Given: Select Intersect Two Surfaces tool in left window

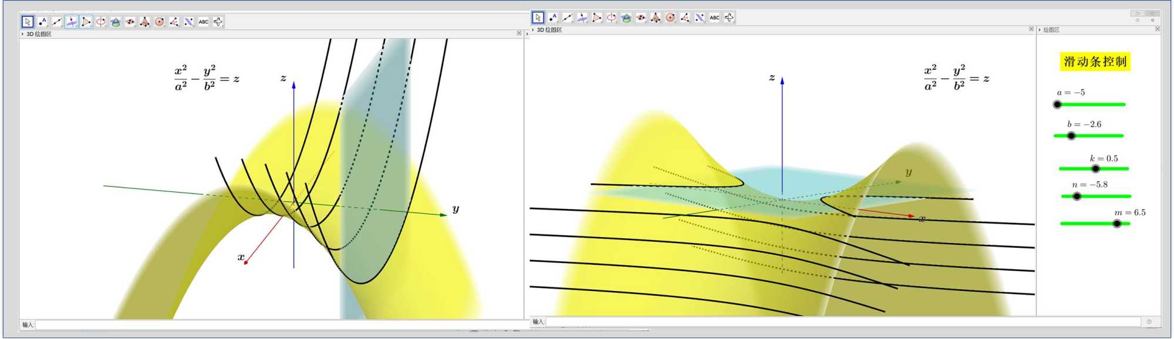Looking at the screenshot, I should 116,22.
